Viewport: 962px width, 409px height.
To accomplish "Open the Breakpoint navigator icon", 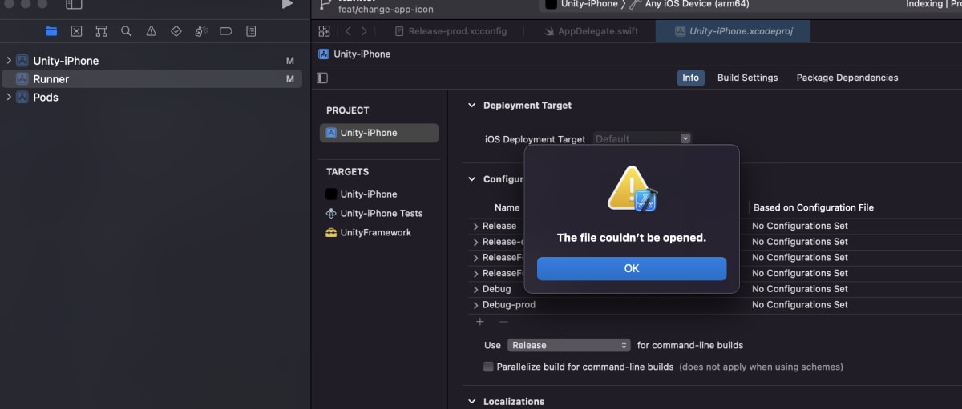I will point(225,31).
